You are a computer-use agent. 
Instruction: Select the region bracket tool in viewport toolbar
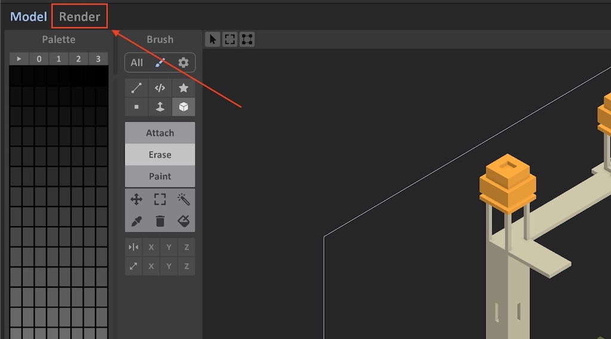230,39
